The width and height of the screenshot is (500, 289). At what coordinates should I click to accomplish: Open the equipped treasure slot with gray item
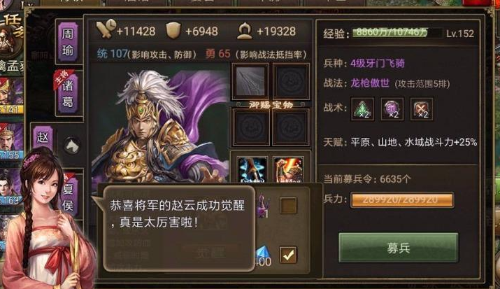(250, 82)
